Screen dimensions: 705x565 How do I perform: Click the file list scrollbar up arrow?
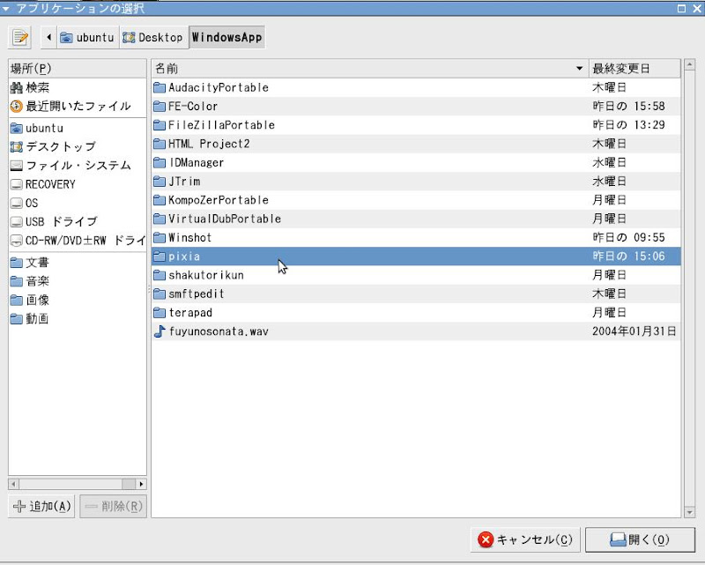pos(689,64)
